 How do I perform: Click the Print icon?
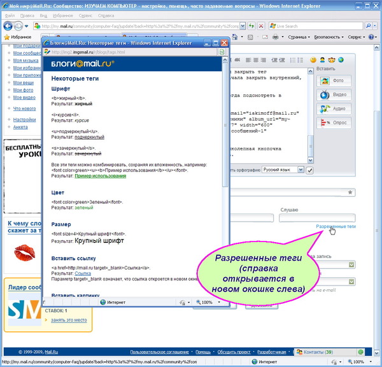pos(276,37)
